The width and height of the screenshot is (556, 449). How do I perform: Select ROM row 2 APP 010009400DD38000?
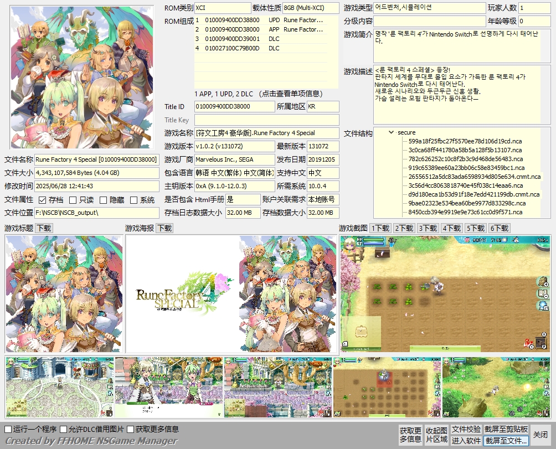coord(261,29)
